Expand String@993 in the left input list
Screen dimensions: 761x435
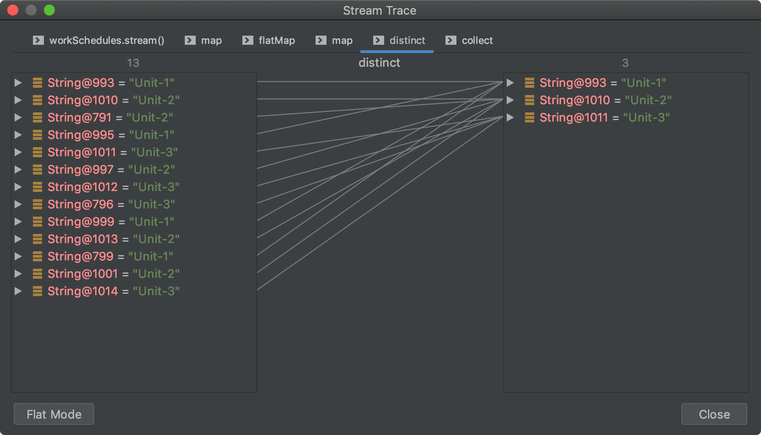tap(18, 83)
